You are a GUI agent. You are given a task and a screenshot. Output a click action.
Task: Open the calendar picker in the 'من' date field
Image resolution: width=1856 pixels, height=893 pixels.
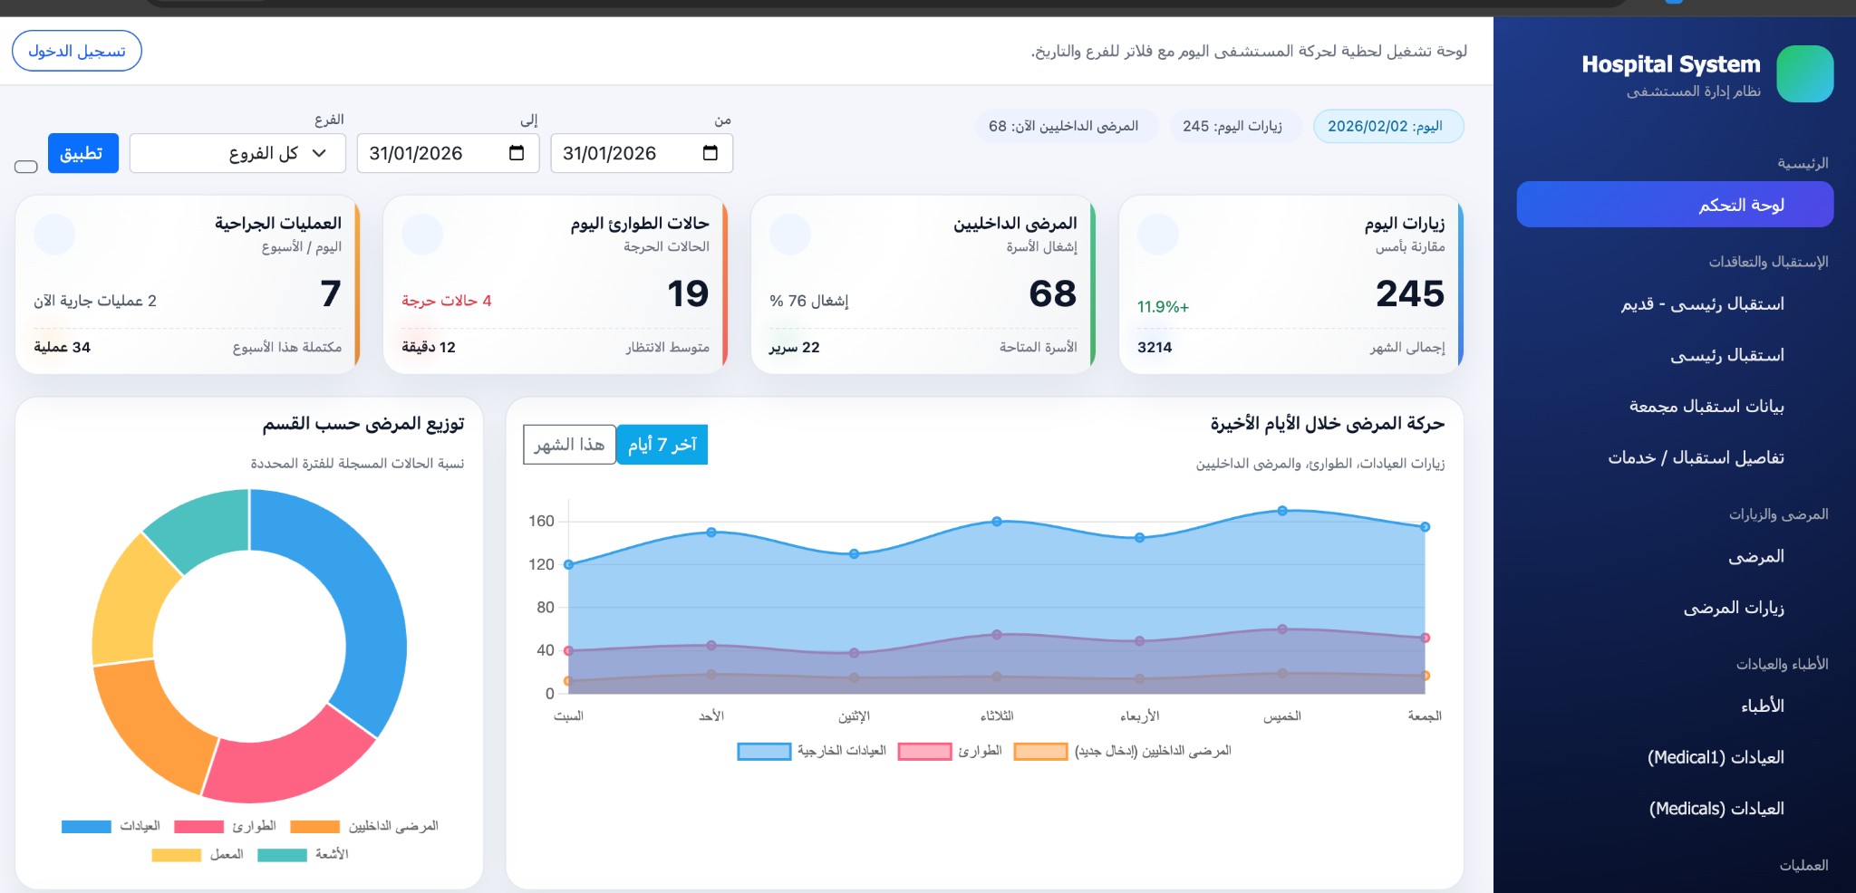(710, 153)
